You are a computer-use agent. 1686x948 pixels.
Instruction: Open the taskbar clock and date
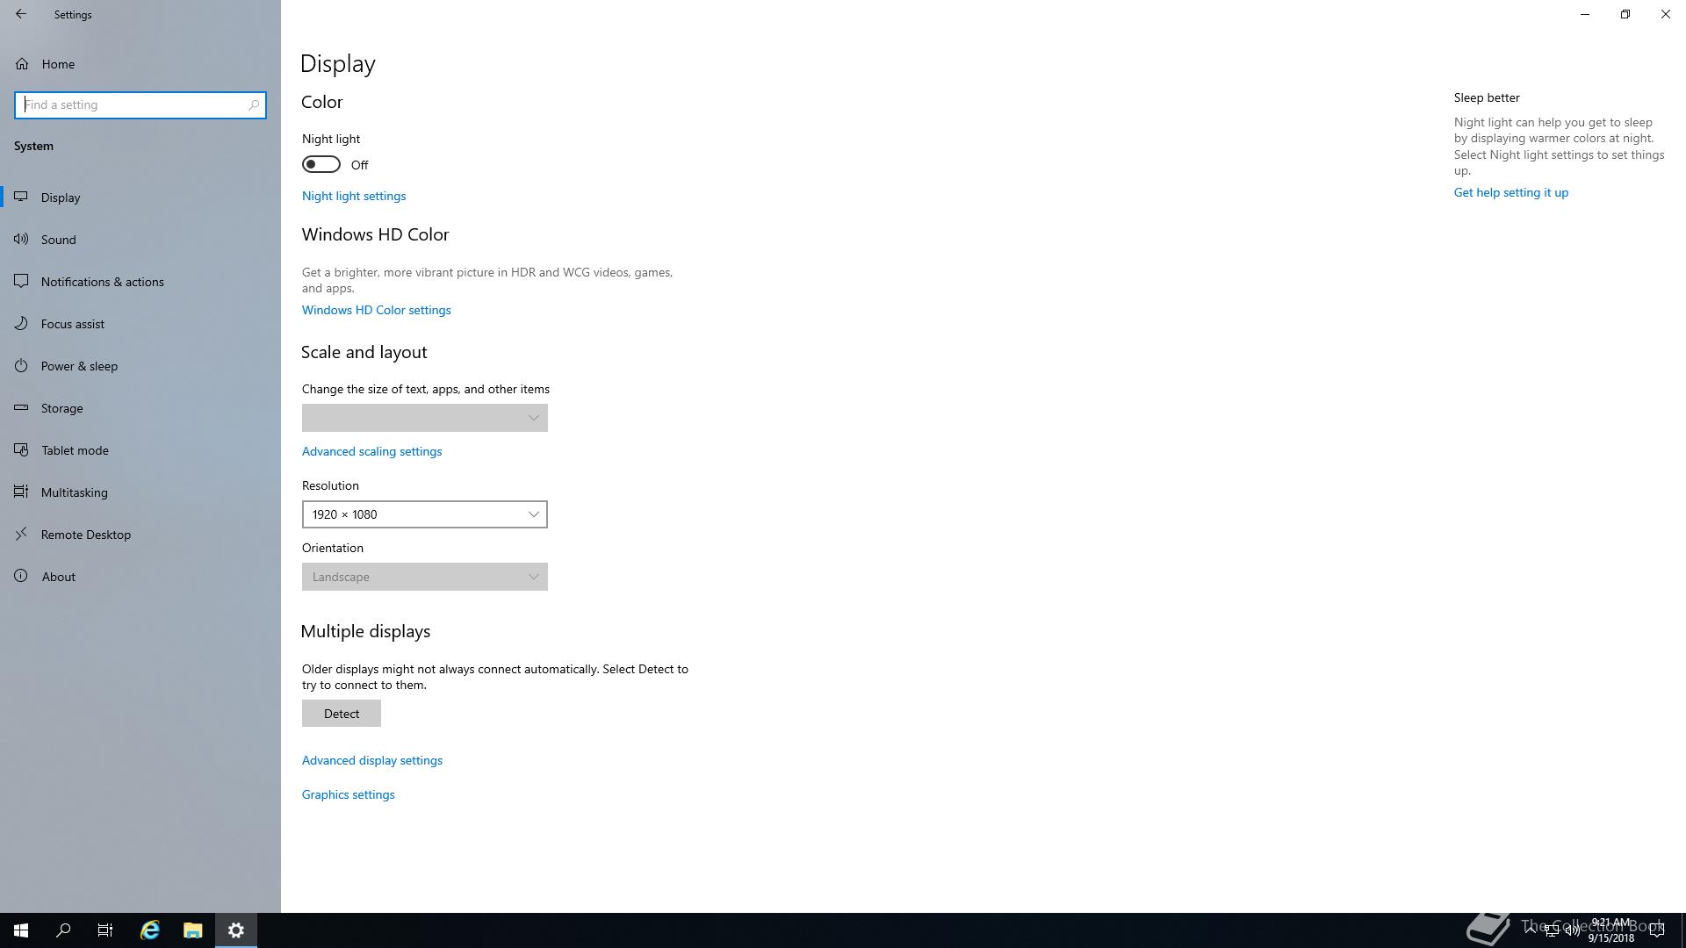pos(1610,930)
